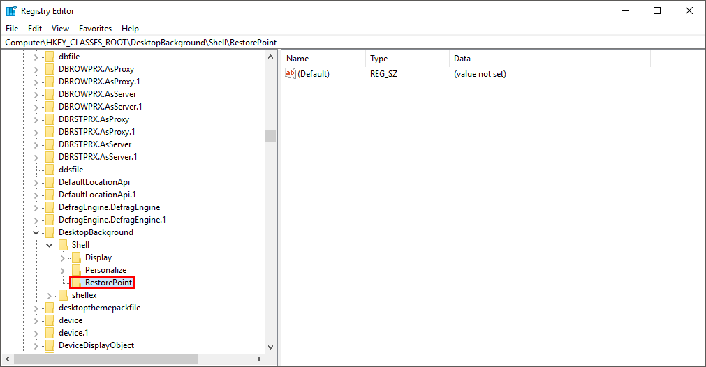706x367 pixels.
Task: Click the RestorePoint folder icon
Action: point(77,283)
